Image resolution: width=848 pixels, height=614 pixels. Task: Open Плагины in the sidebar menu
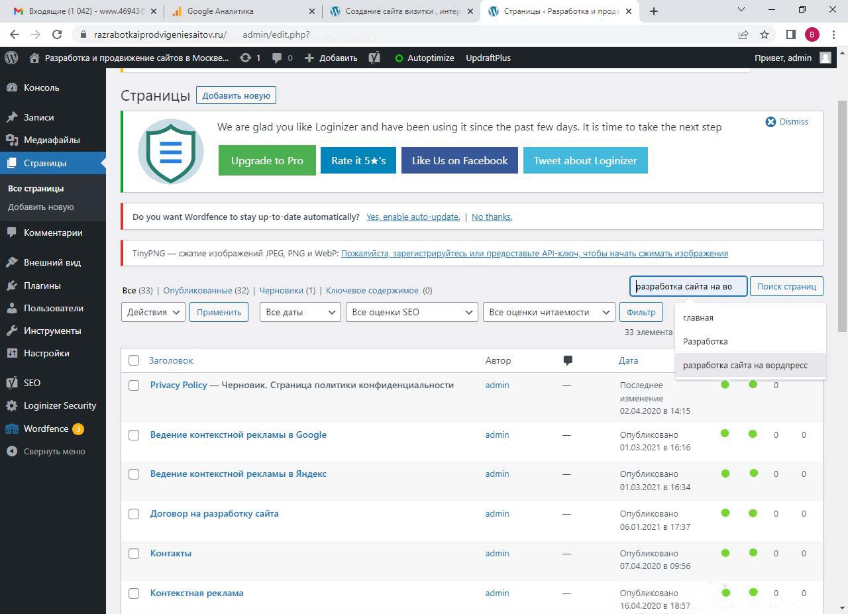click(x=42, y=285)
